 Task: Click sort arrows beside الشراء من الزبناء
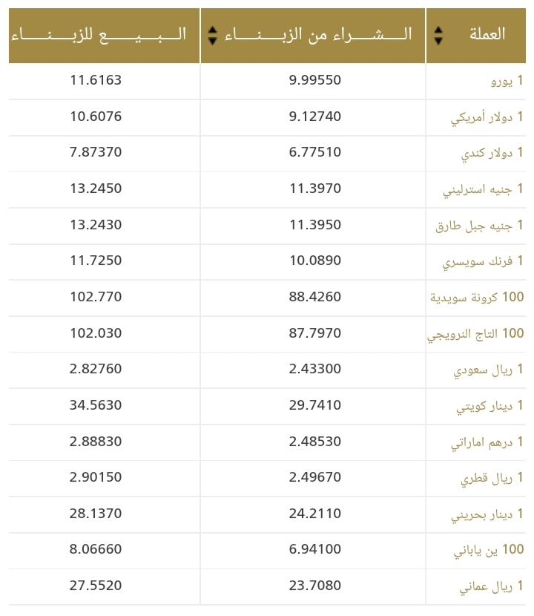tap(213, 35)
